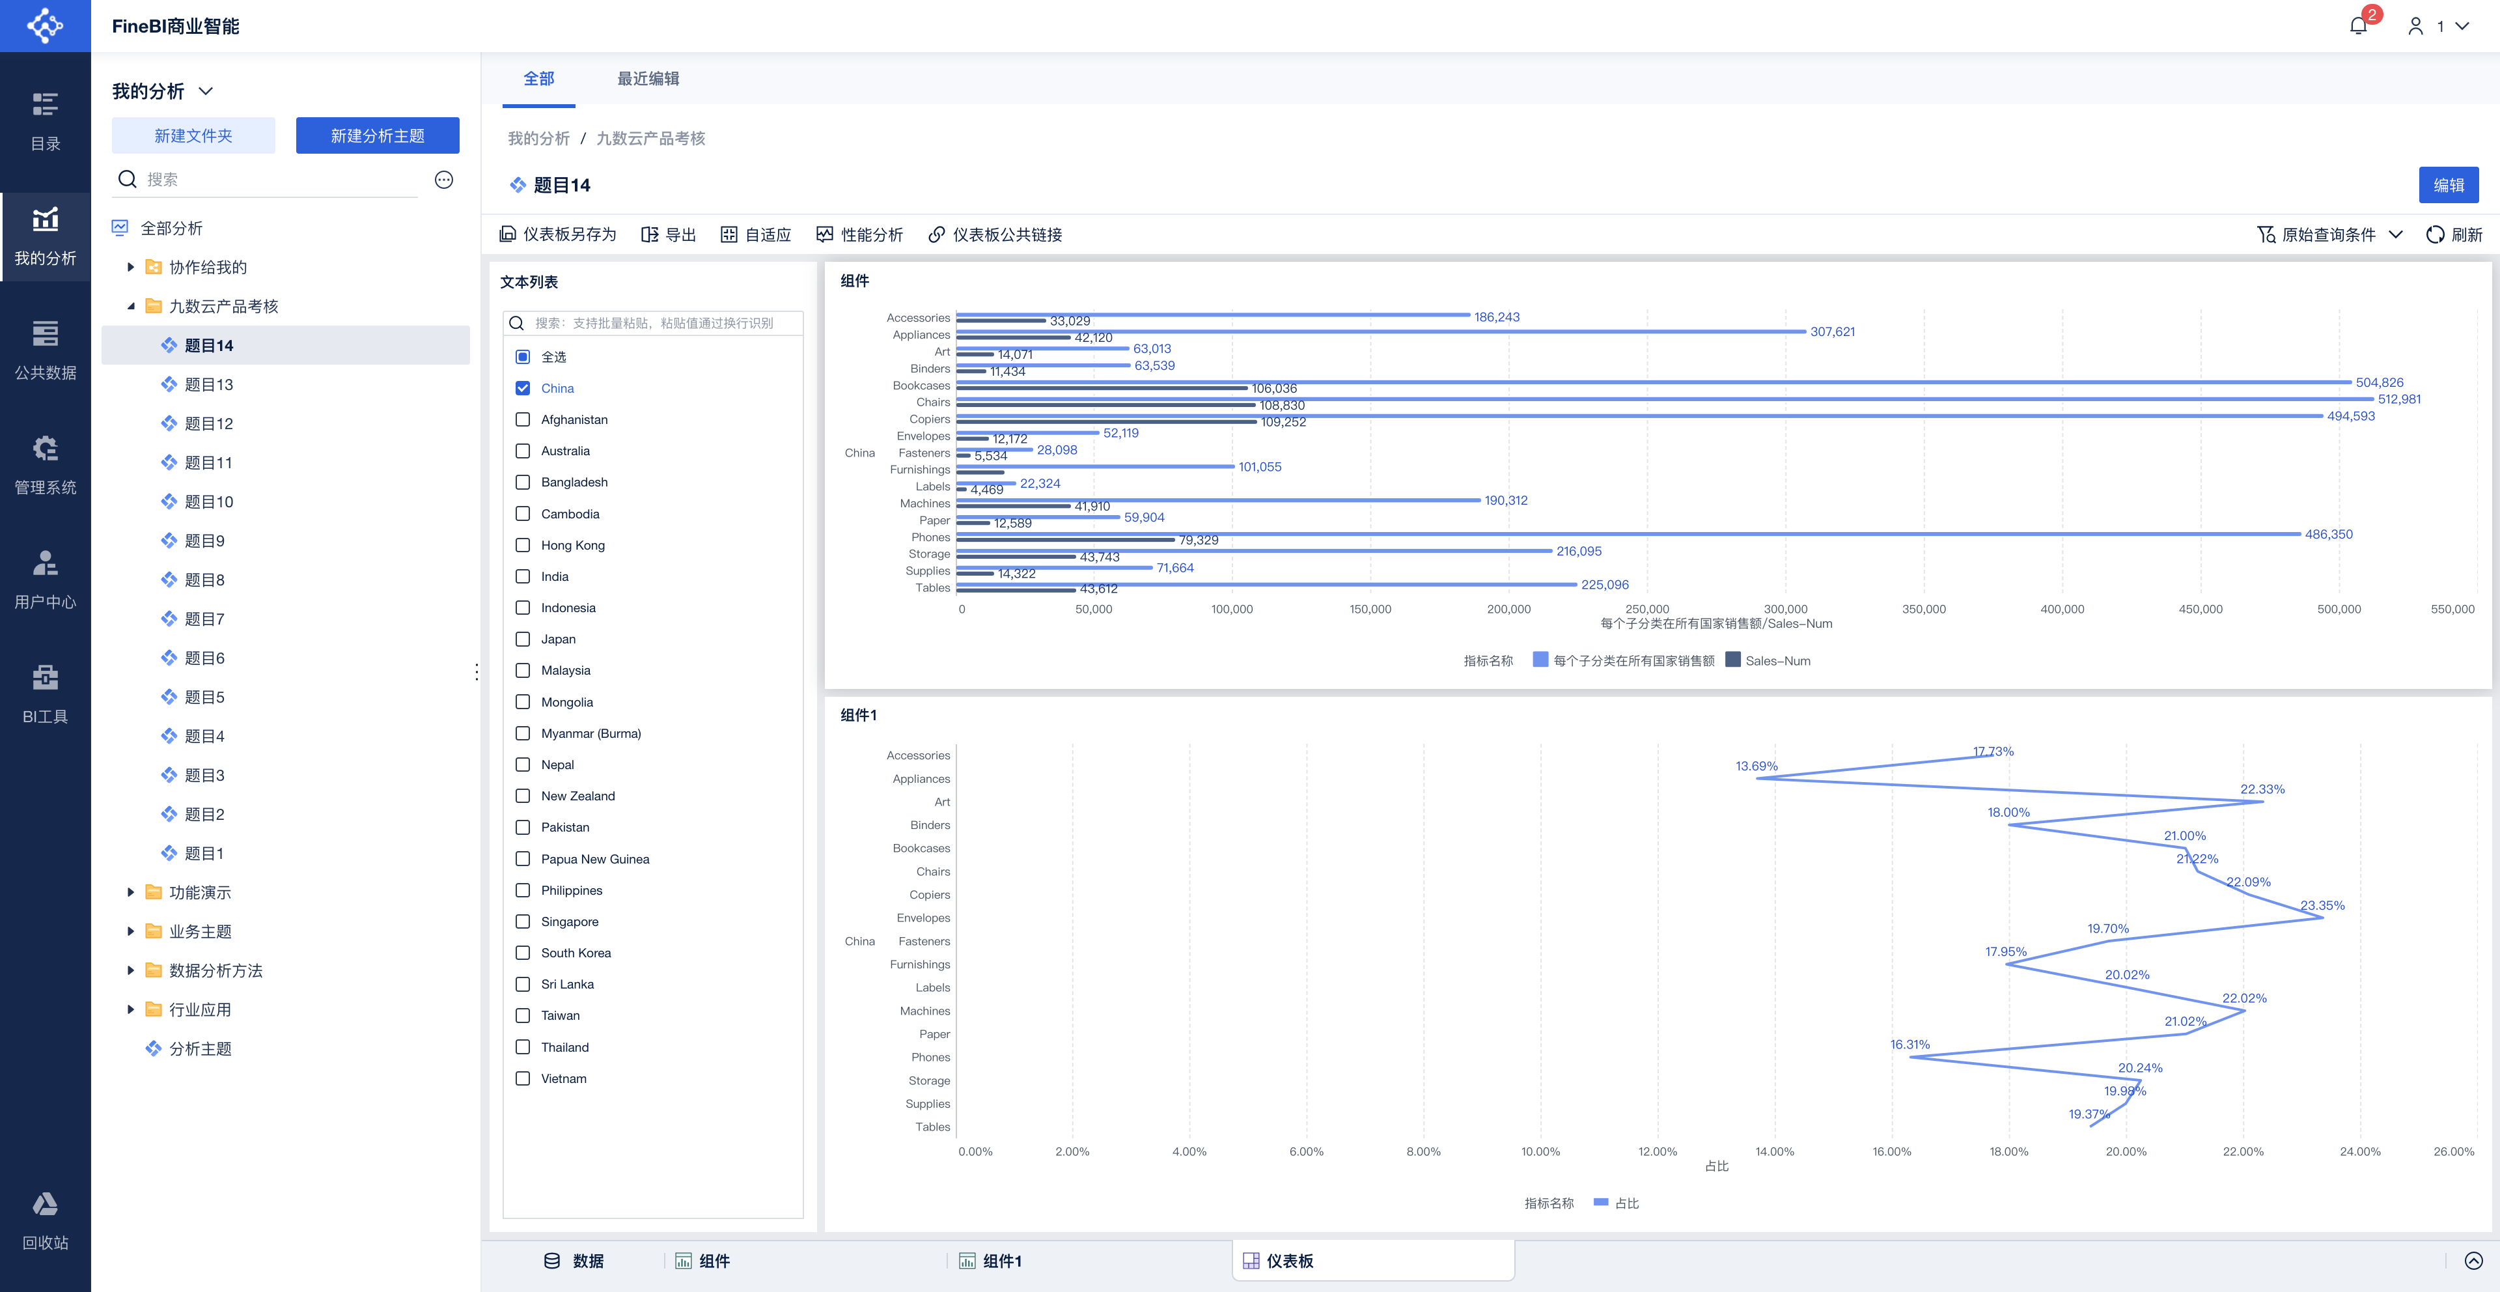Click the text list search field
The height and width of the screenshot is (1292, 2500).
coord(653,323)
